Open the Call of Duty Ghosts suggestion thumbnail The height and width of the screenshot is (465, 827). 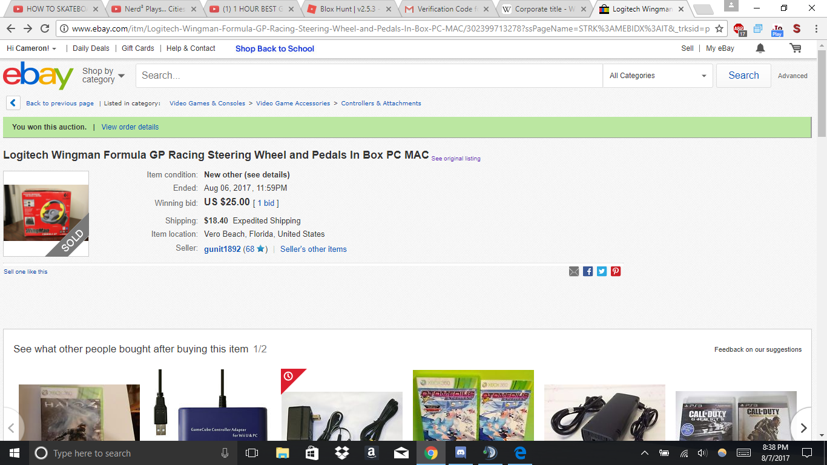736,416
